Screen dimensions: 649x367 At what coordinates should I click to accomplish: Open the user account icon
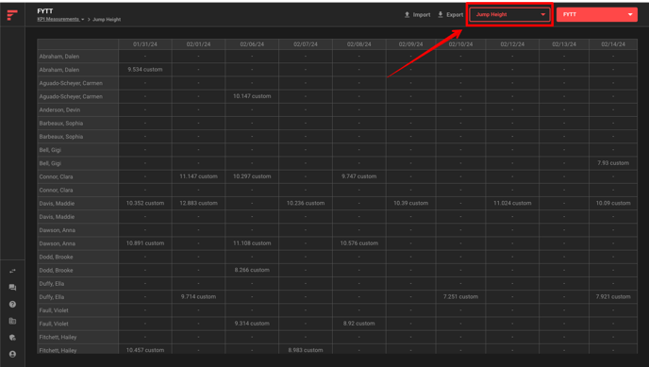[12, 354]
